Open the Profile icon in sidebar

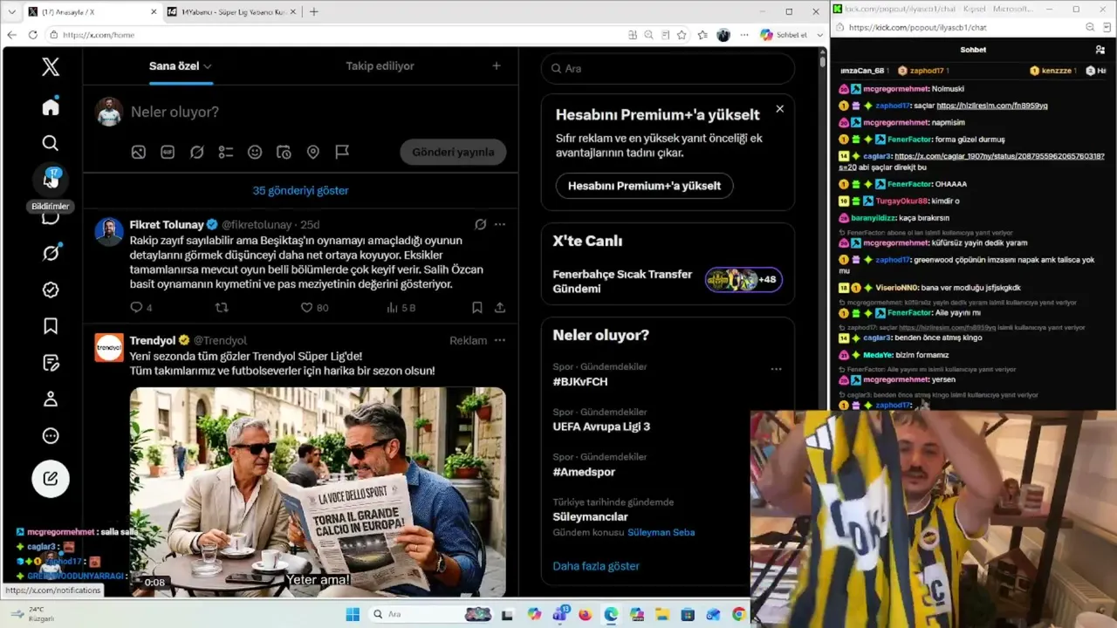[51, 399]
